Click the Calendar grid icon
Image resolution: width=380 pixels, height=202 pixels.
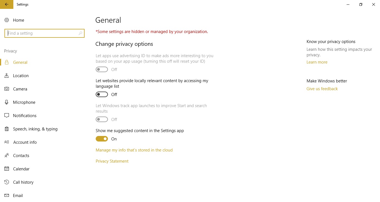click(x=7, y=169)
